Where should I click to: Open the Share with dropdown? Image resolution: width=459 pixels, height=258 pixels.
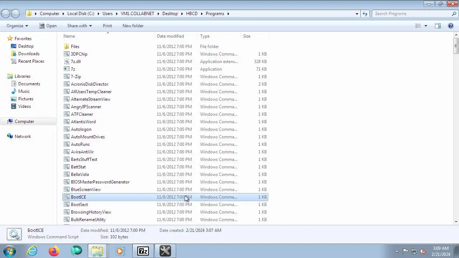pyautogui.click(x=80, y=26)
